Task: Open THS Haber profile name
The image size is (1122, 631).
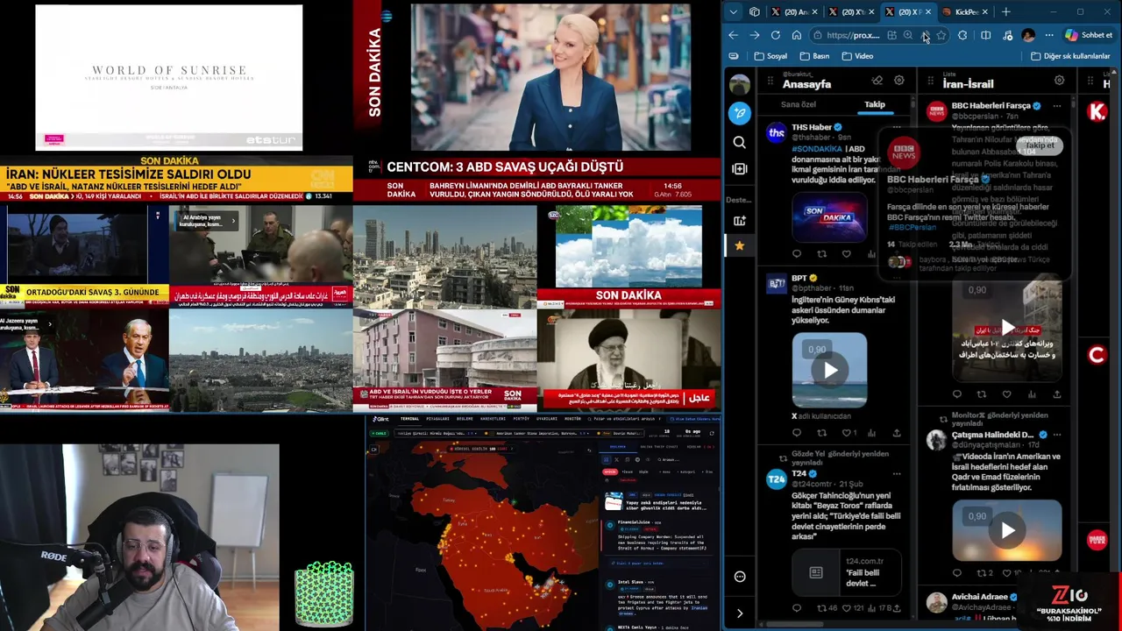Action: 812,127
